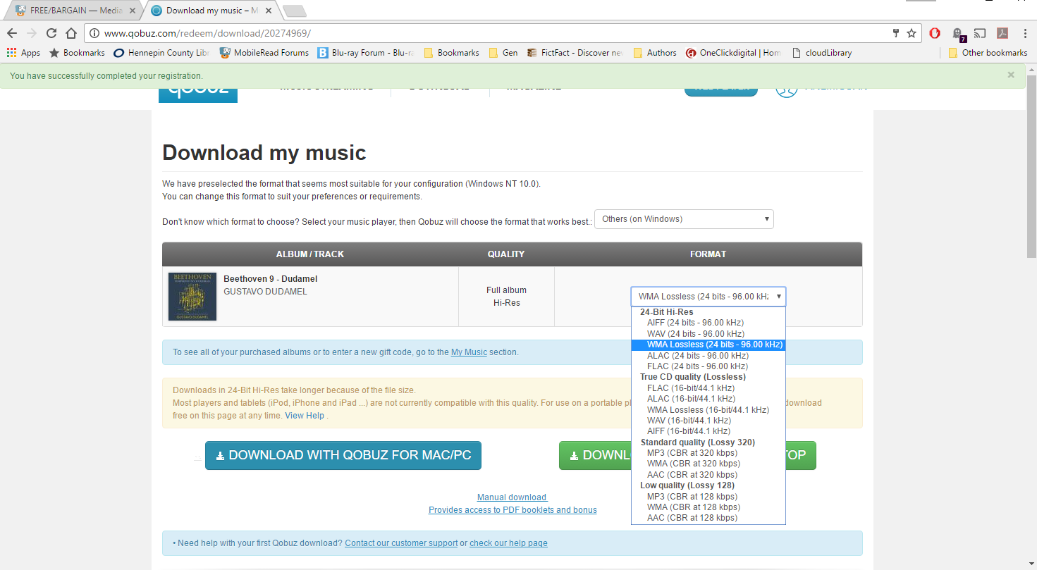Viewport: 1037px width, 570px height.
Task: Choose AIFF (24 bits - 96.00 kHz) format
Action: tap(708, 323)
